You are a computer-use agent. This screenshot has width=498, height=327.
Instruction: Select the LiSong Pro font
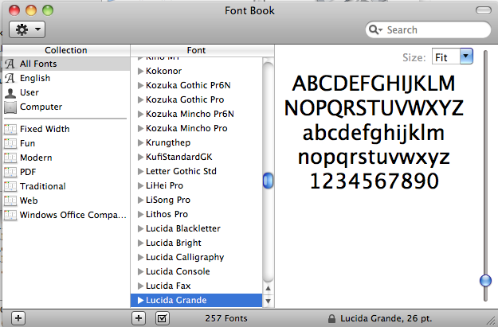(x=196, y=200)
